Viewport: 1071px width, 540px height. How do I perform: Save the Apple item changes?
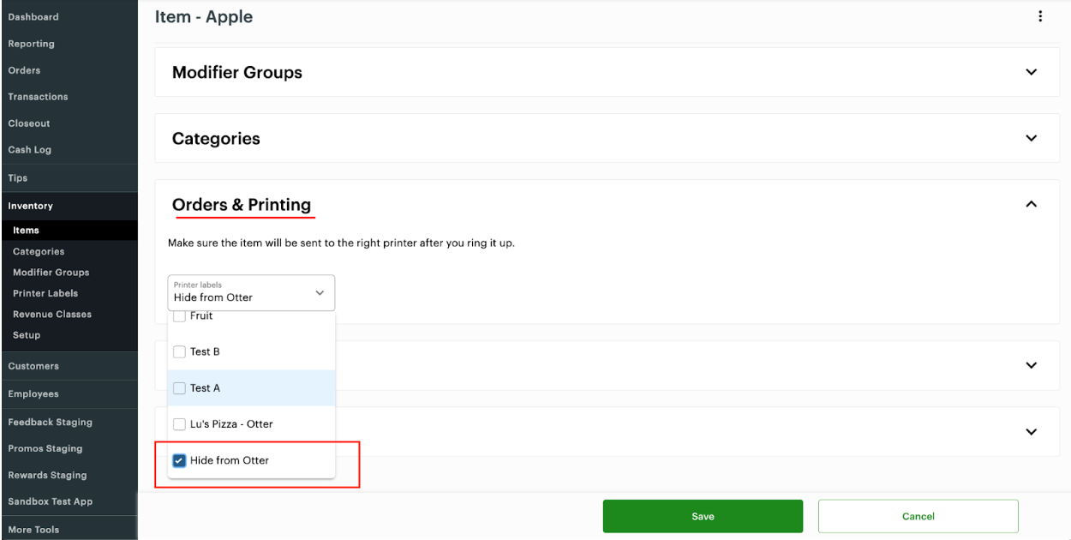(703, 515)
